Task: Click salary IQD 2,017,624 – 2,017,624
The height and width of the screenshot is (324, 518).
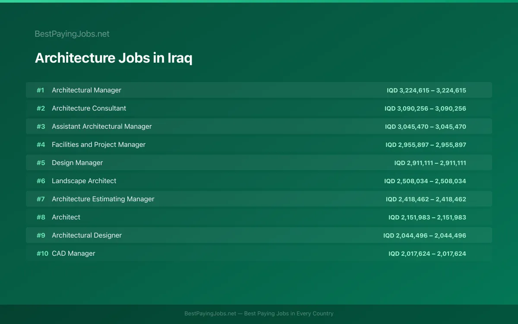Action: pos(427,254)
